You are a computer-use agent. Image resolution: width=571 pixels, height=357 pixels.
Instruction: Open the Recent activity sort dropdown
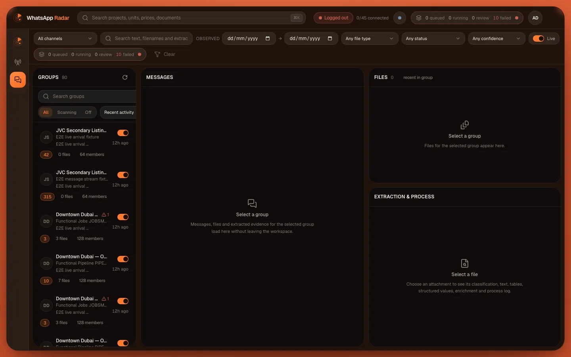click(118, 112)
